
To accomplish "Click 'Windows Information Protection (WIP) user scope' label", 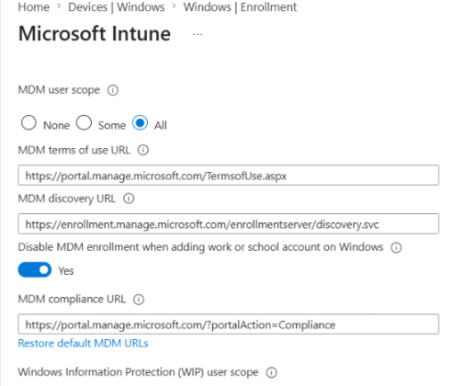I will pos(138,372).
